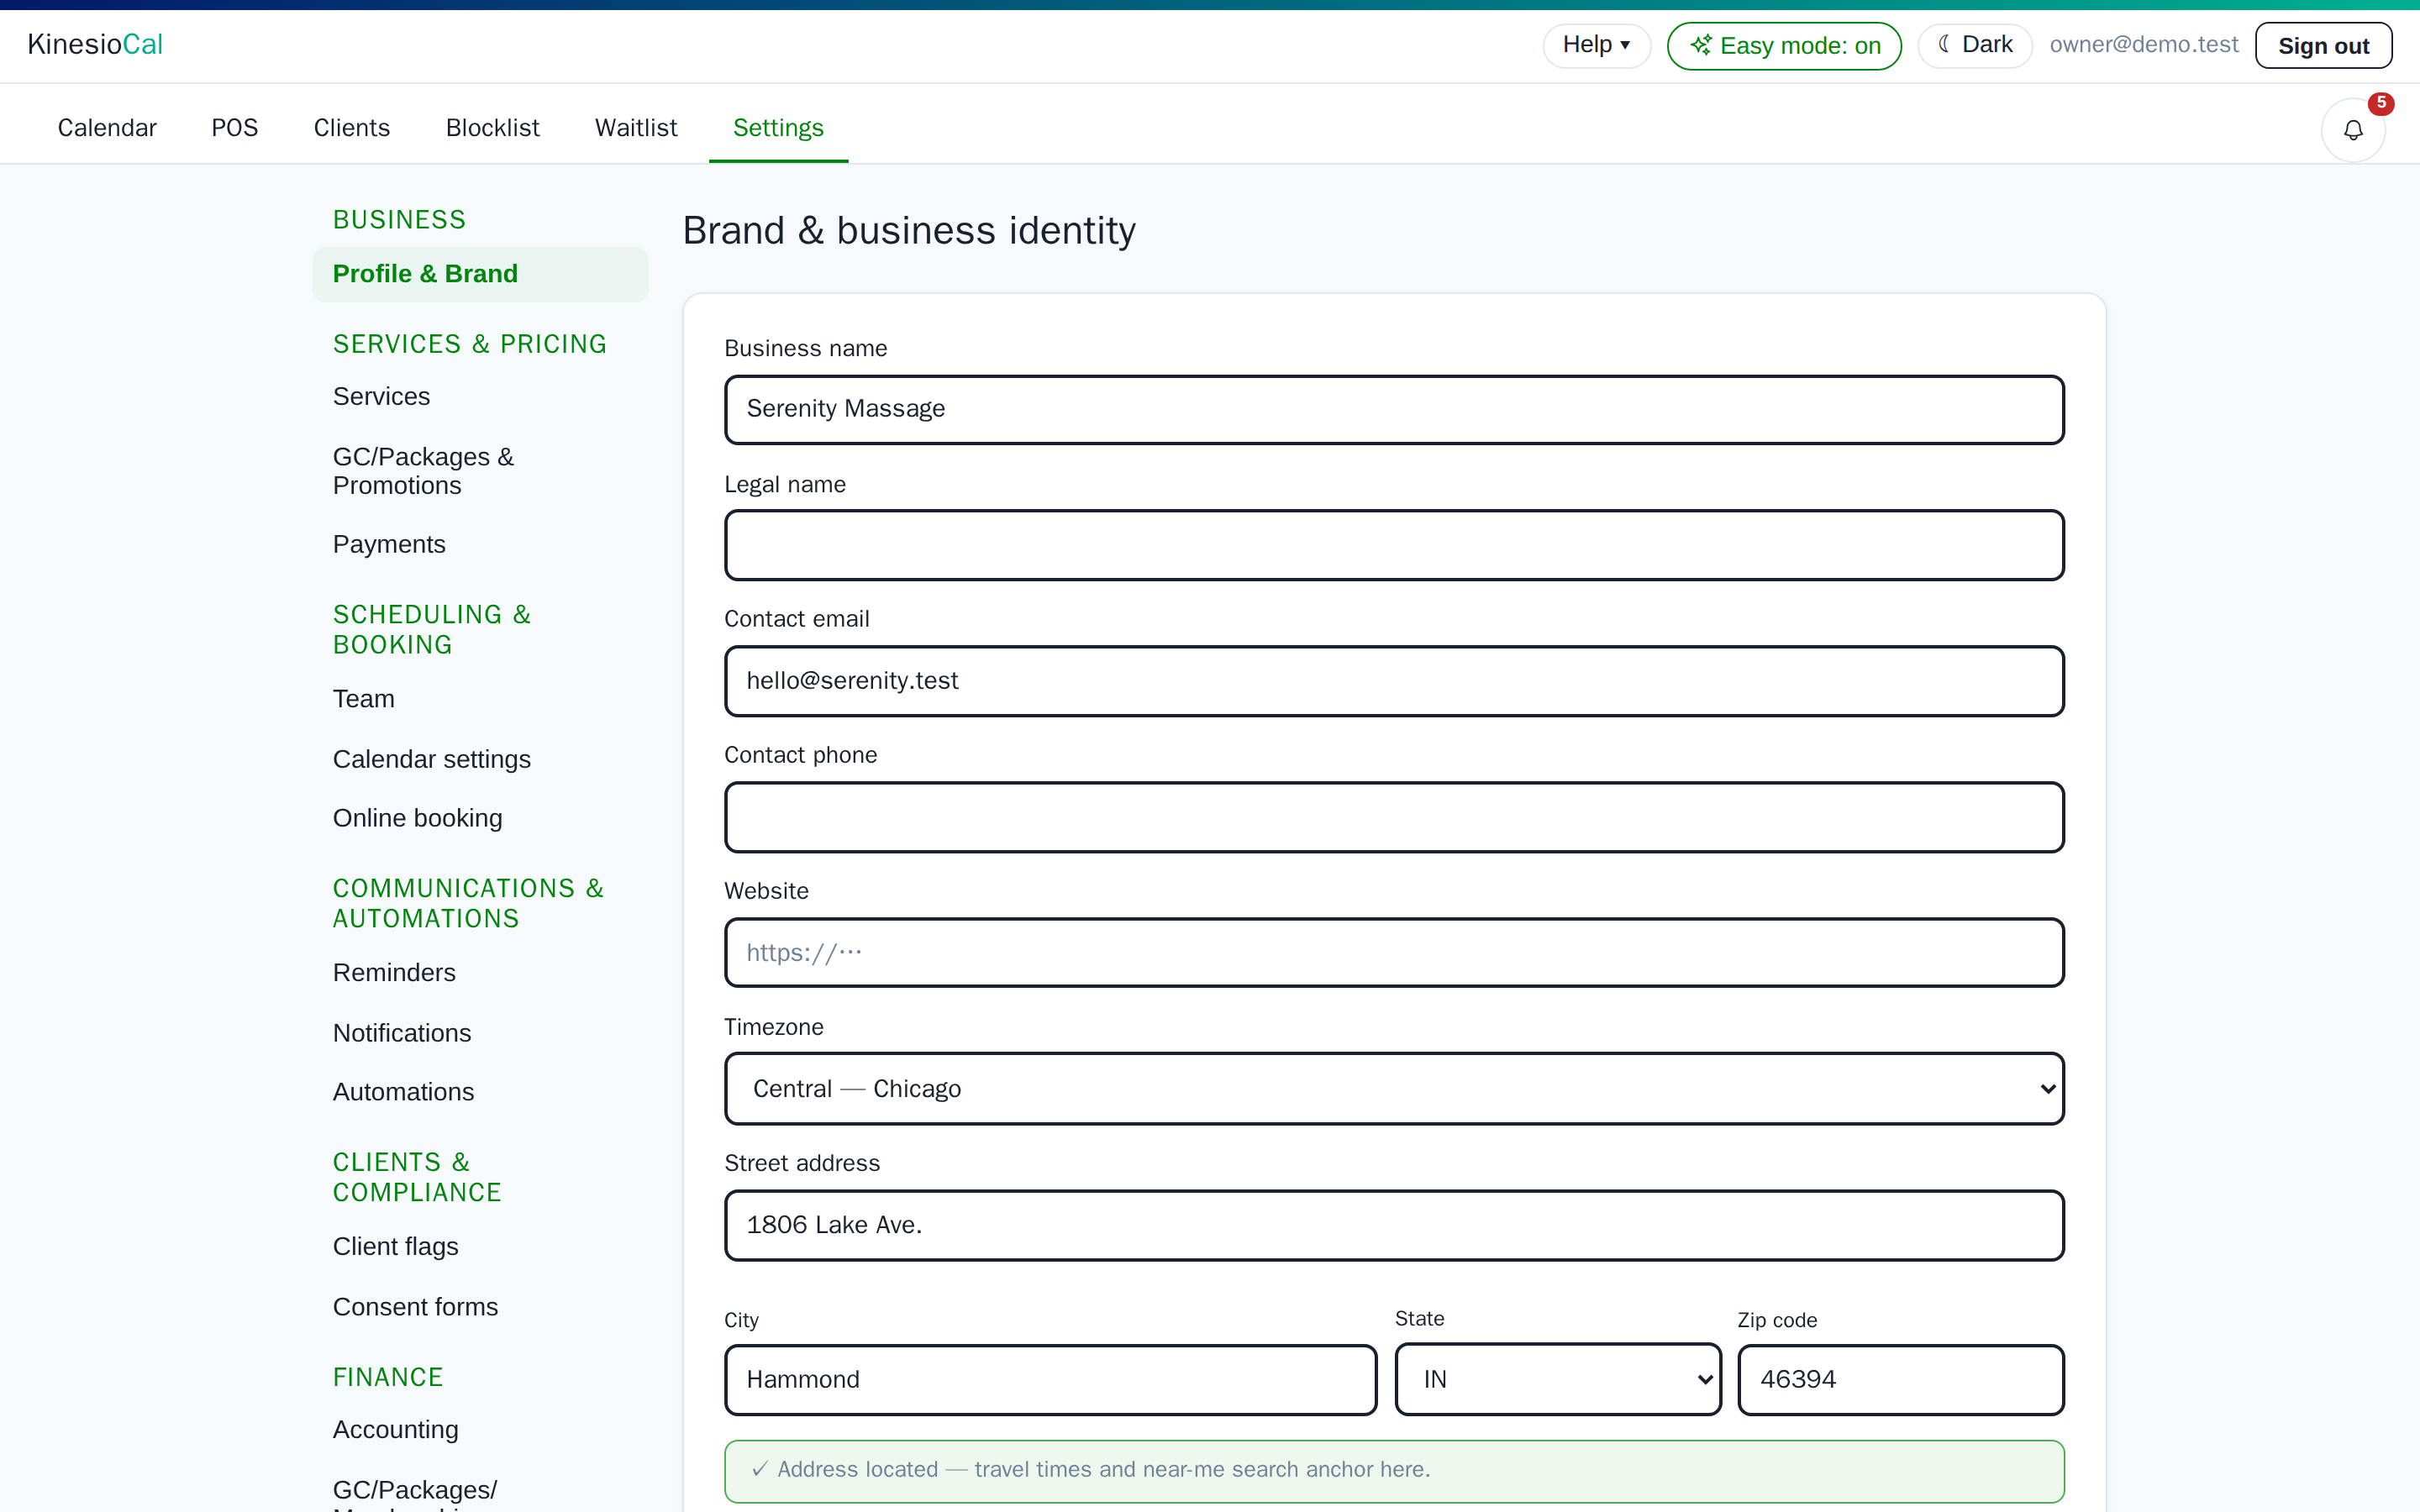
Task: Toggle Easy mode on button
Action: pyautogui.click(x=1784, y=46)
